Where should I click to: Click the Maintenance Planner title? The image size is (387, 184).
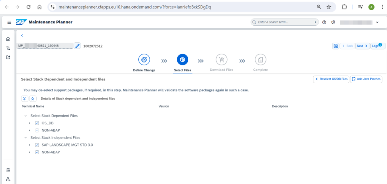(51, 22)
